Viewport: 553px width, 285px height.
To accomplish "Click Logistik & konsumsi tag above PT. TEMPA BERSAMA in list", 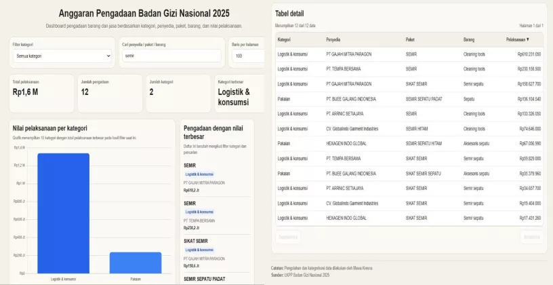I will tap(199, 212).
